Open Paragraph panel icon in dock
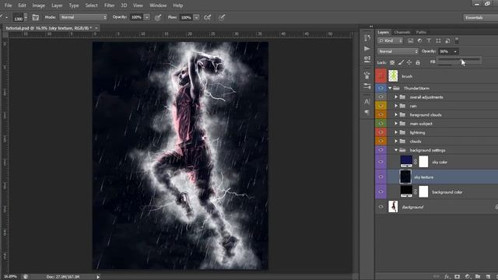498x280 pixels. pyautogui.click(x=367, y=112)
